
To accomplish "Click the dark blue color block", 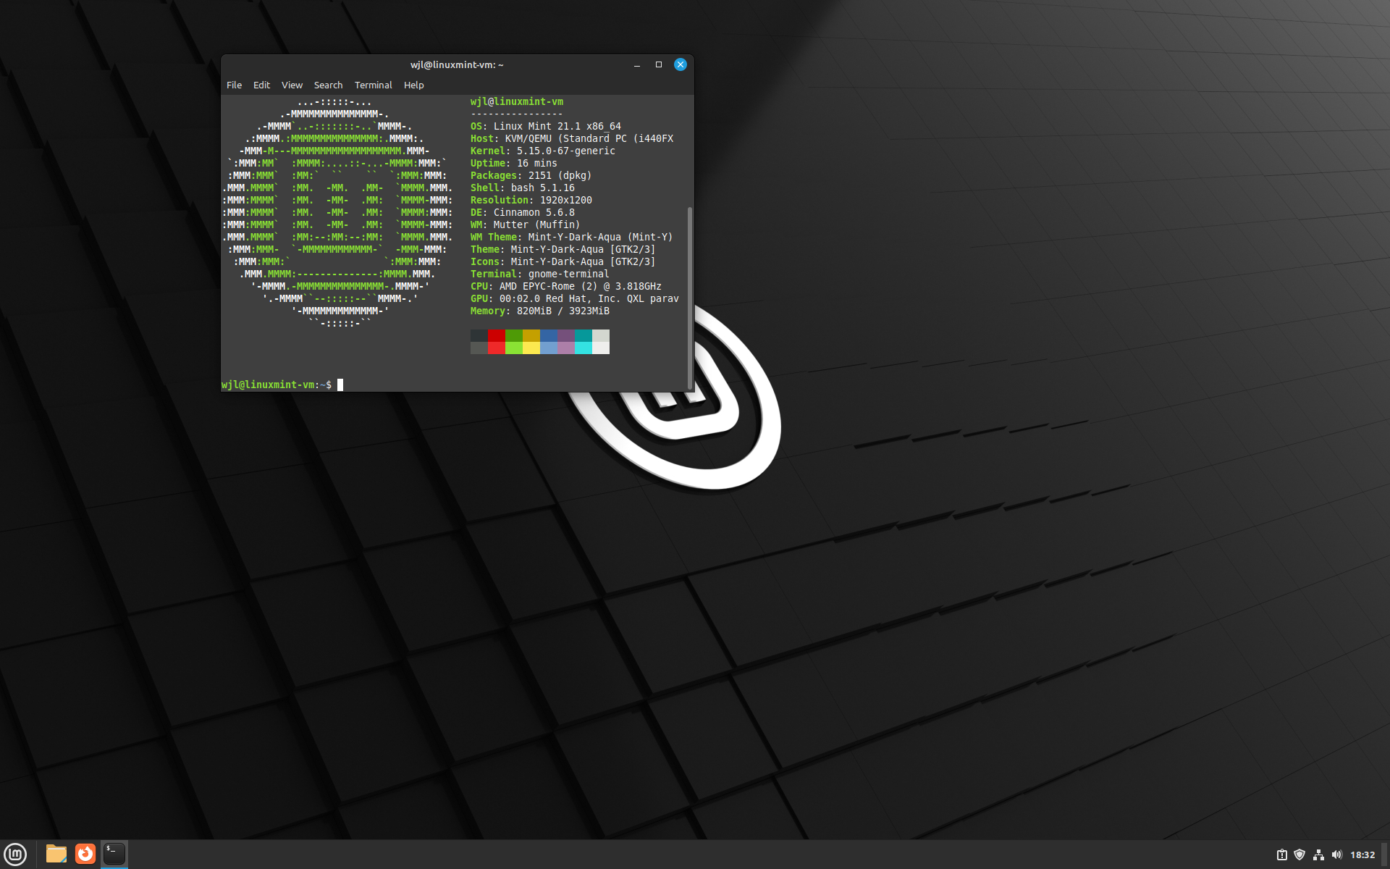I will pyautogui.click(x=549, y=335).
